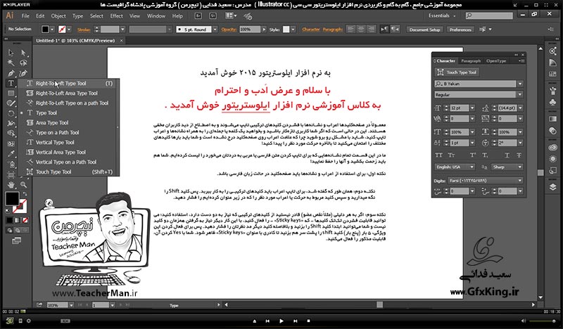
Task: Open Brushes panel icon in dock
Action: click(x=553, y=91)
